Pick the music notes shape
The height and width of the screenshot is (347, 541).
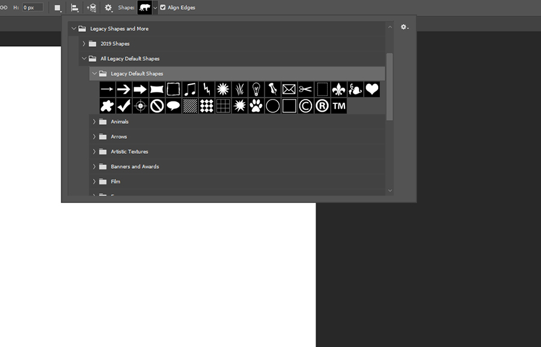[190, 89]
